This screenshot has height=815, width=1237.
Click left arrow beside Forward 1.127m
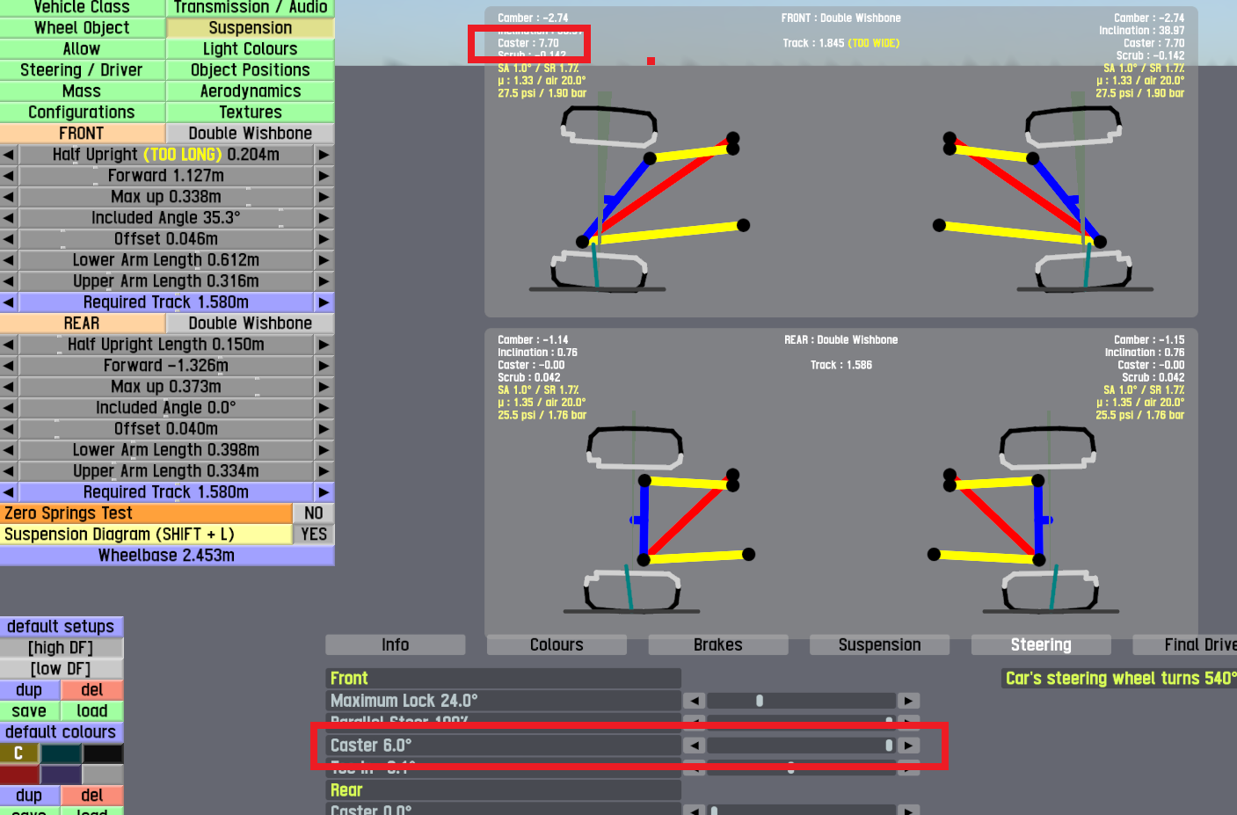point(9,176)
